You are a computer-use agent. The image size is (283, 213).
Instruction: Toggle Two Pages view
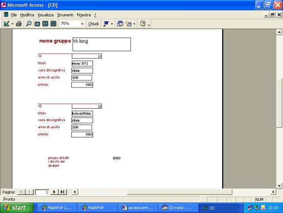[45, 24]
